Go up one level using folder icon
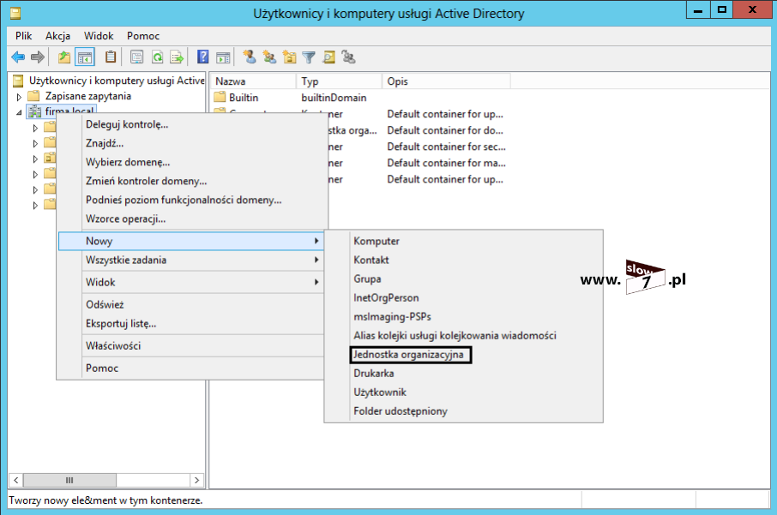The width and height of the screenshot is (777, 515). 64,57
